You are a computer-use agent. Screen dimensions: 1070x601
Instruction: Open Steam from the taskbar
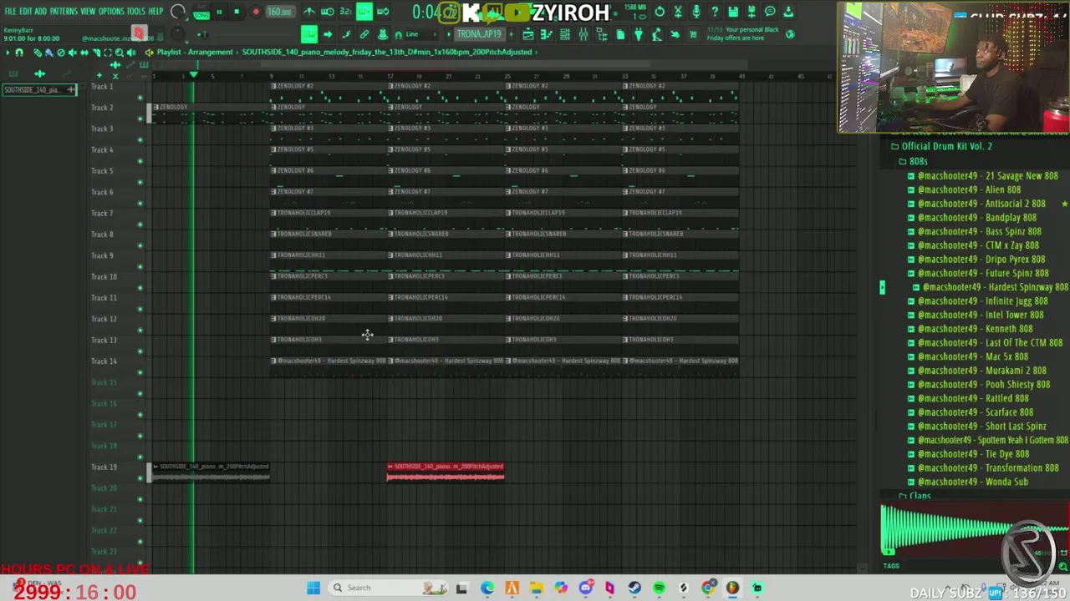634,588
